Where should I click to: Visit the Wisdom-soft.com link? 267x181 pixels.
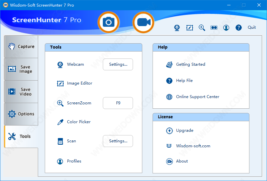pyautogui.click(x=193, y=146)
